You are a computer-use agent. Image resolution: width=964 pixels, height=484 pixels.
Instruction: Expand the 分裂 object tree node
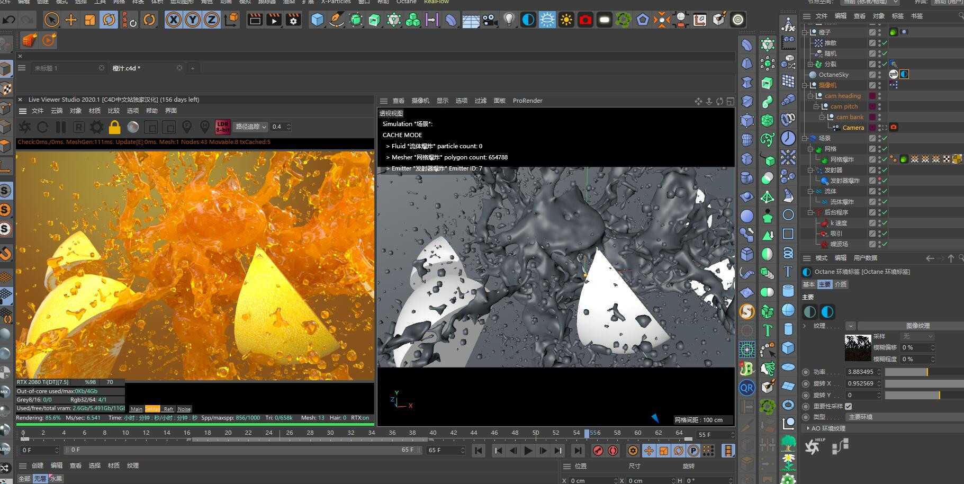(810, 64)
